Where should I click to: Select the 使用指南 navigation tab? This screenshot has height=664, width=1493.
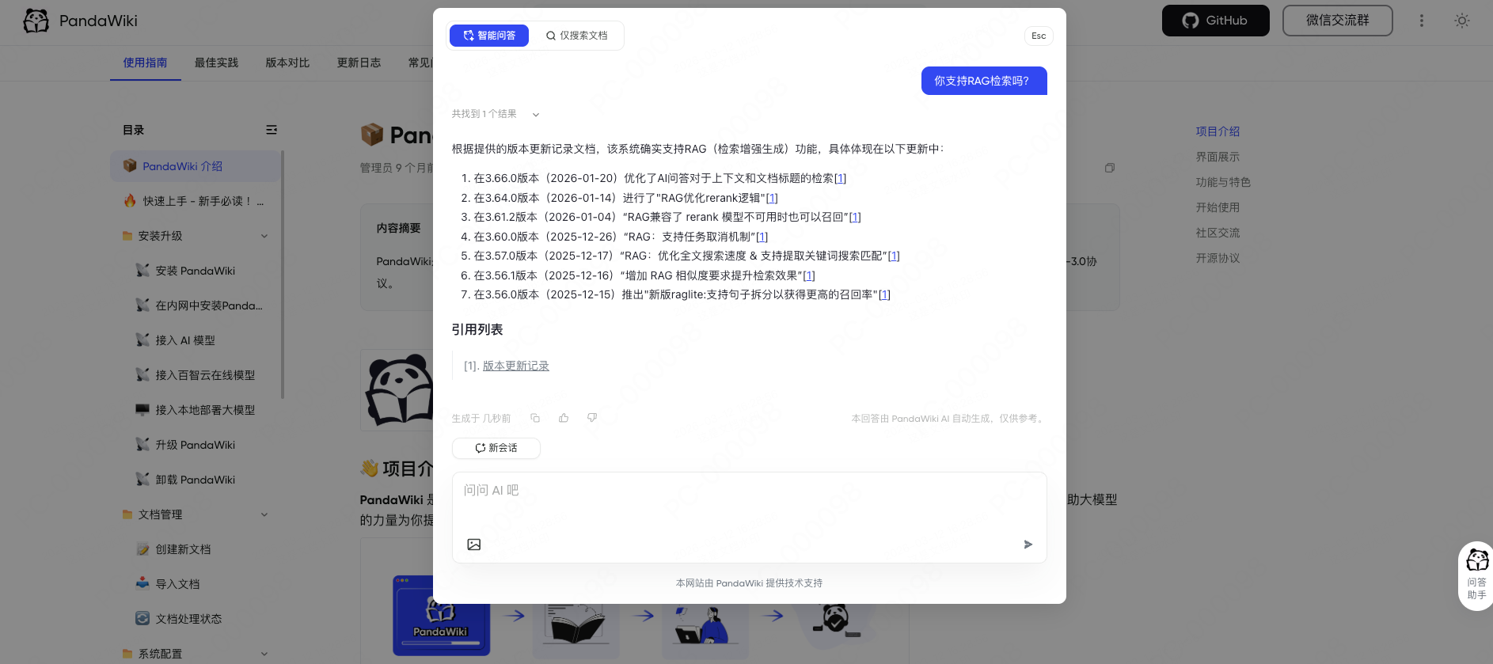(145, 63)
